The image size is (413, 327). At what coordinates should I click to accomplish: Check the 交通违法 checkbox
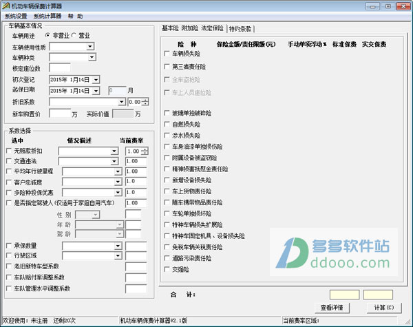tap(9, 160)
